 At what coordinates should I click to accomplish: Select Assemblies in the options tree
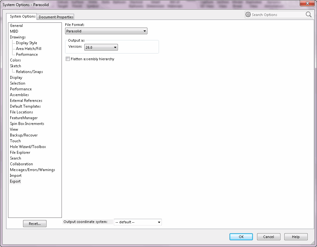[x=19, y=95]
